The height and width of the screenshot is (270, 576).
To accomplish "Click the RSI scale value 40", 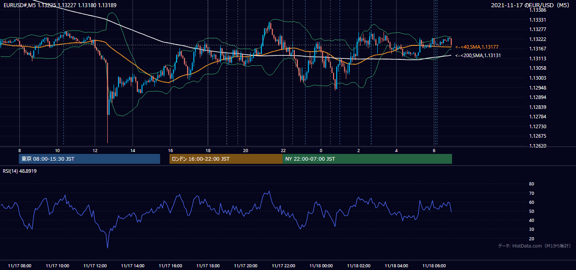I will click(x=531, y=220).
